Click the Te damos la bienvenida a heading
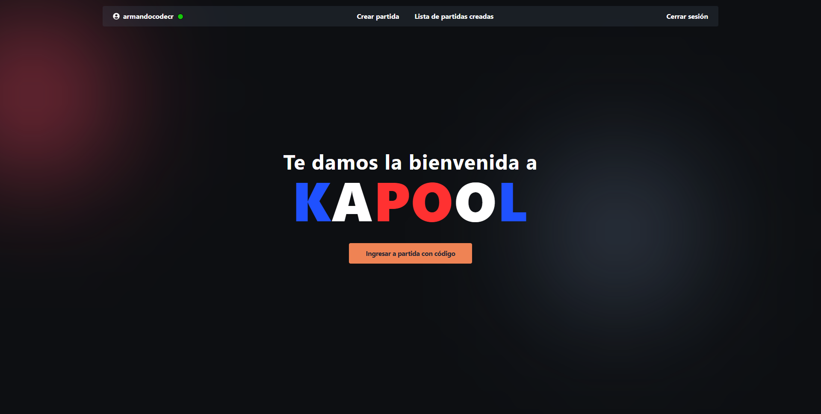 [410, 162]
